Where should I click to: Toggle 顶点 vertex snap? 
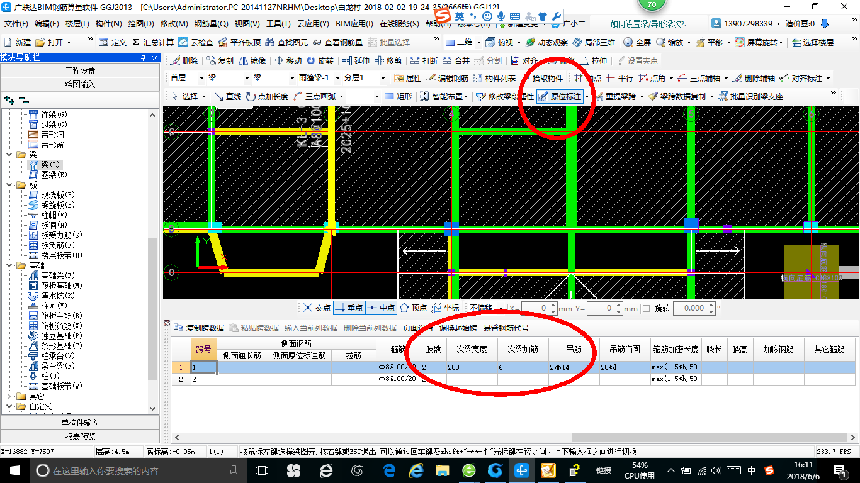[x=414, y=308]
